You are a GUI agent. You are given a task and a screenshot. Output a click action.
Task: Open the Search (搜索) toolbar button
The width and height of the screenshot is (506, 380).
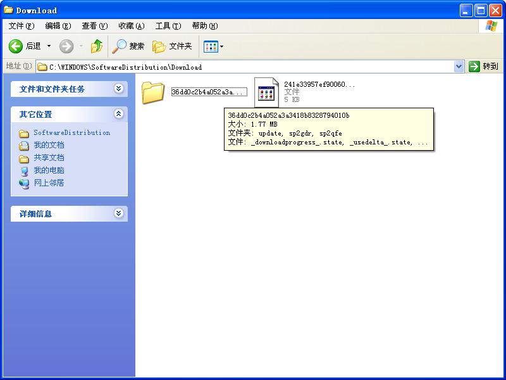point(128,46)
